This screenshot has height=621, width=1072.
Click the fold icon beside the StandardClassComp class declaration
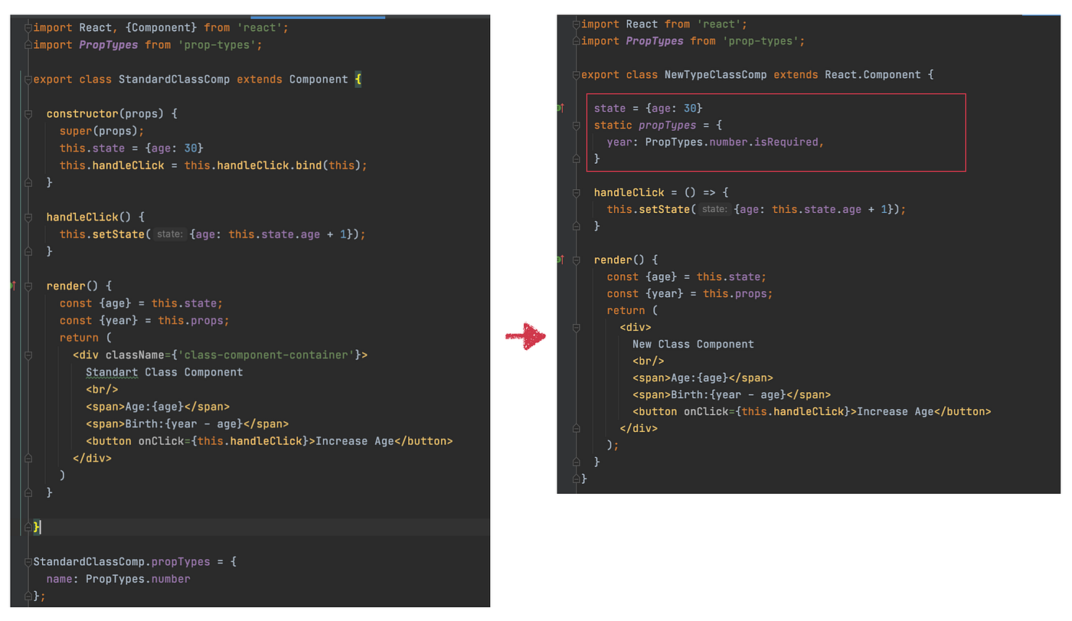point(27,79)
